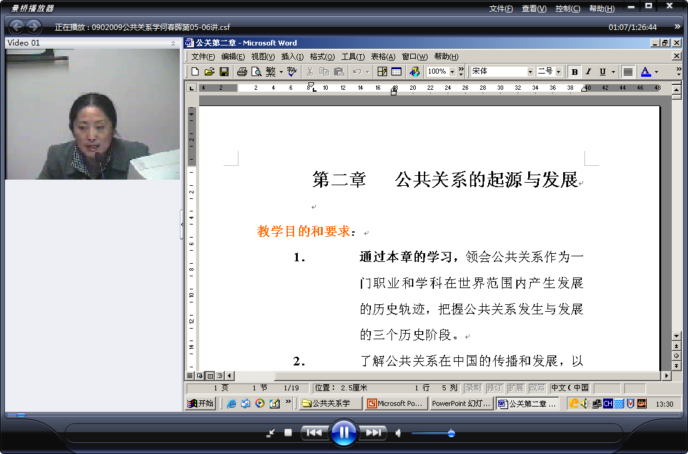Switch to the 公共关系学 folder taskbar button
This screenshot has width=688, height=454.
point(331,403)
